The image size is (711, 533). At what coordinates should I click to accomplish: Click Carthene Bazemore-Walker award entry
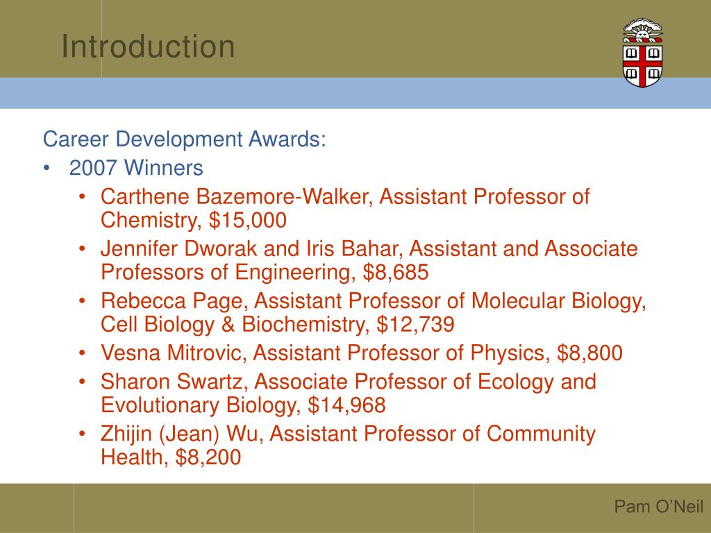[x=345, y=208]
